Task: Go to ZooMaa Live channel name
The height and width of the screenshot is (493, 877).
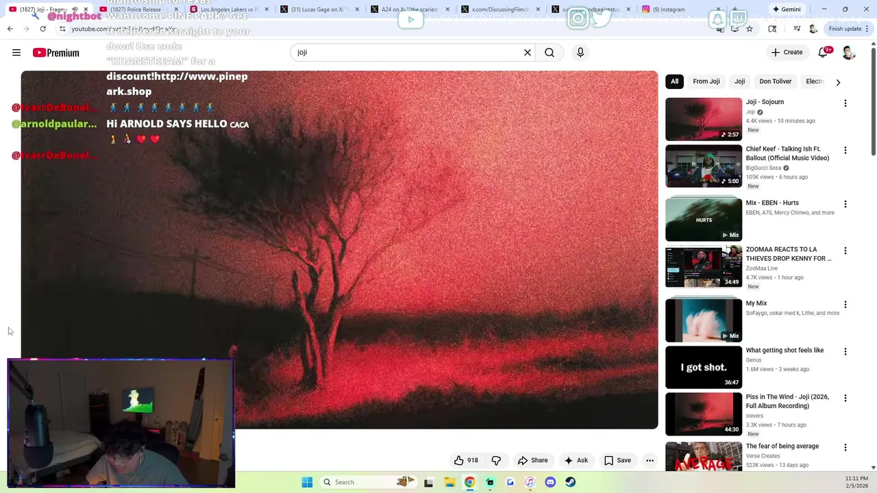Action: point(762,268)
